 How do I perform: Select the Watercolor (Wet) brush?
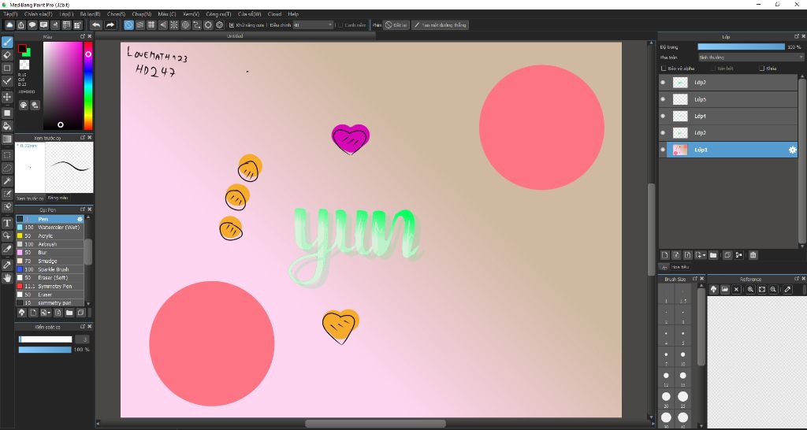click(50, 228)
